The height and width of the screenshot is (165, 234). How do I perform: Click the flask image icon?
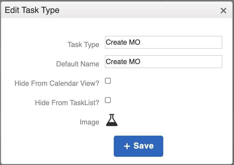112,120
